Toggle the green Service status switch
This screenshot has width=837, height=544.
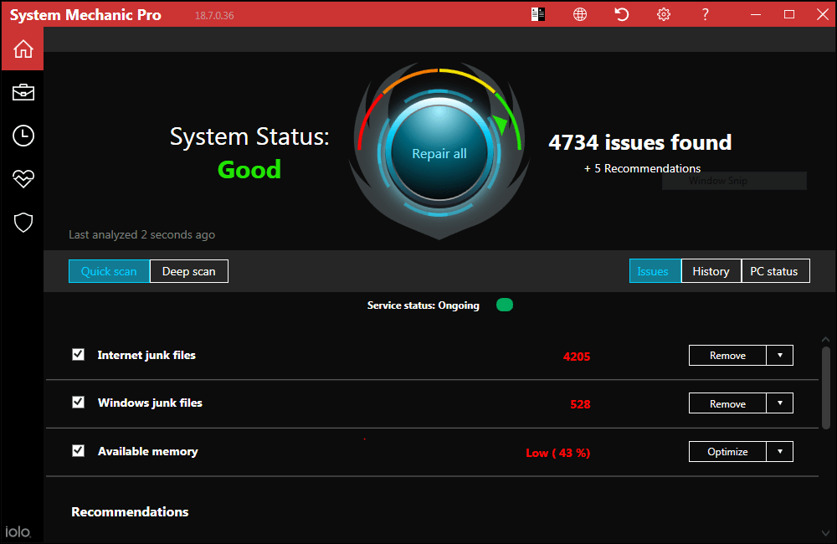(x=505, y=305)
